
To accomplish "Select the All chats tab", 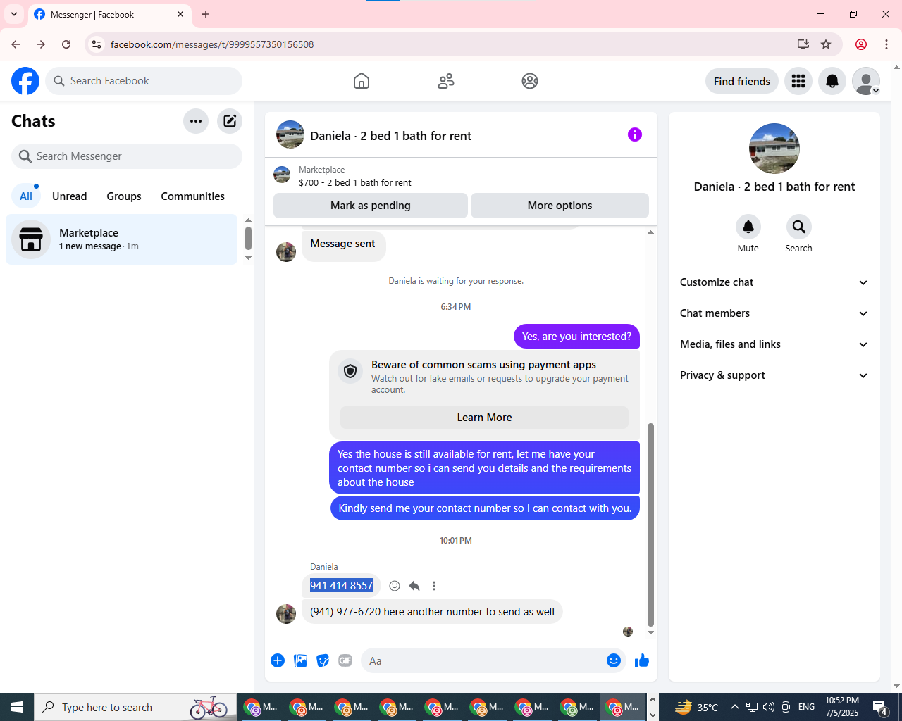I will pyautogui.click(x=26, y=196).
